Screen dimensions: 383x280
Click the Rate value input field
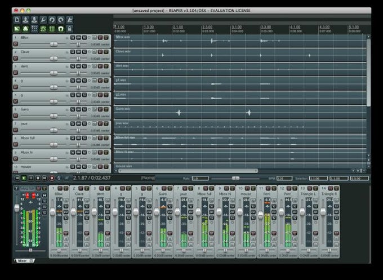coord(200,179)
